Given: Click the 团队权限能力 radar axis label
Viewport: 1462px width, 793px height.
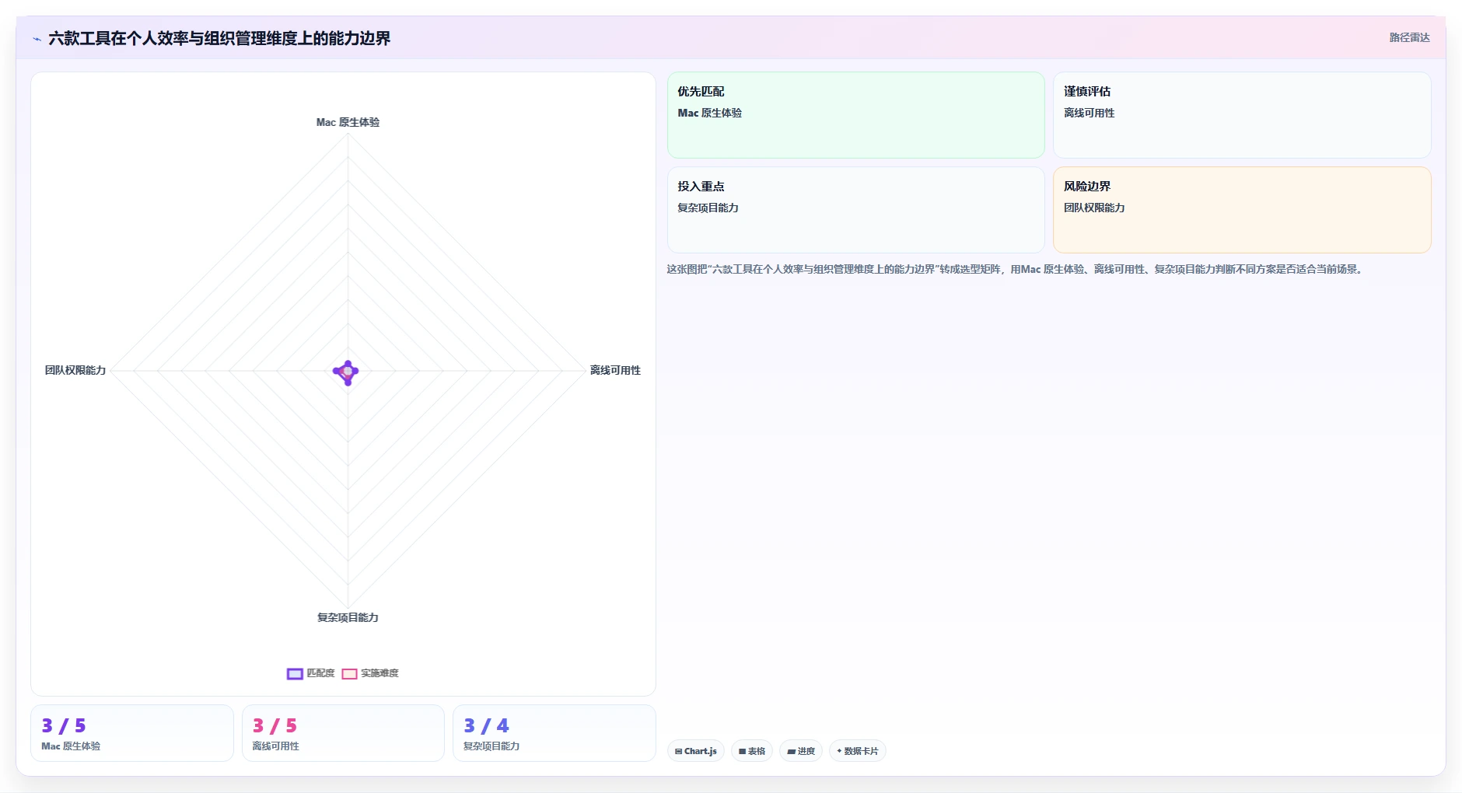Looking at the screenshot, I should tap(75, 370).
